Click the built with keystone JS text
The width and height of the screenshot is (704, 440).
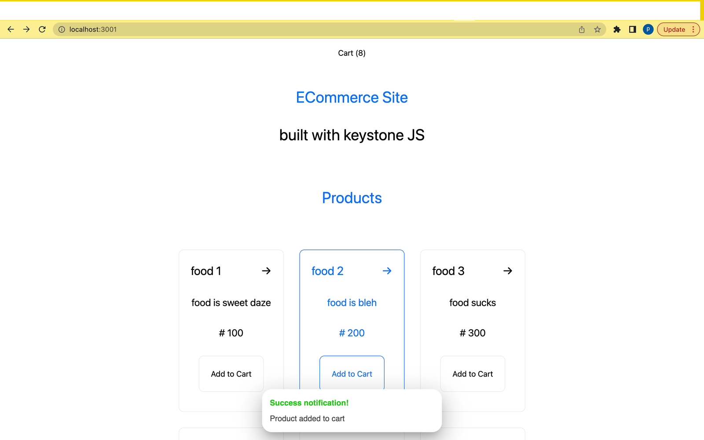pos(352,135)
